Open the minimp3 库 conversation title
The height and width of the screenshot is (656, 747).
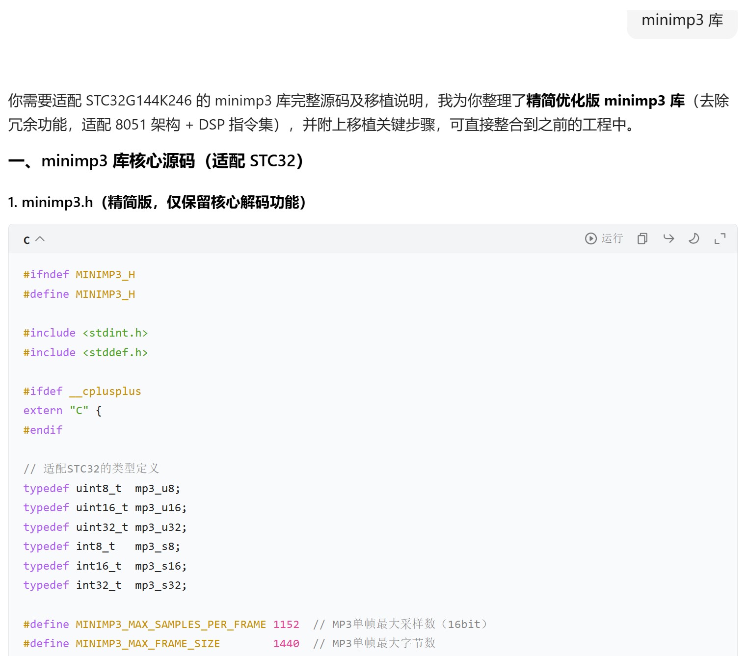682,21
